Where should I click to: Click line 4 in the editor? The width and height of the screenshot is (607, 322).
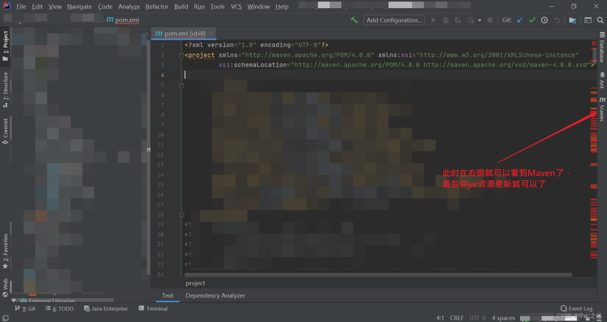(x=389, y=75)
